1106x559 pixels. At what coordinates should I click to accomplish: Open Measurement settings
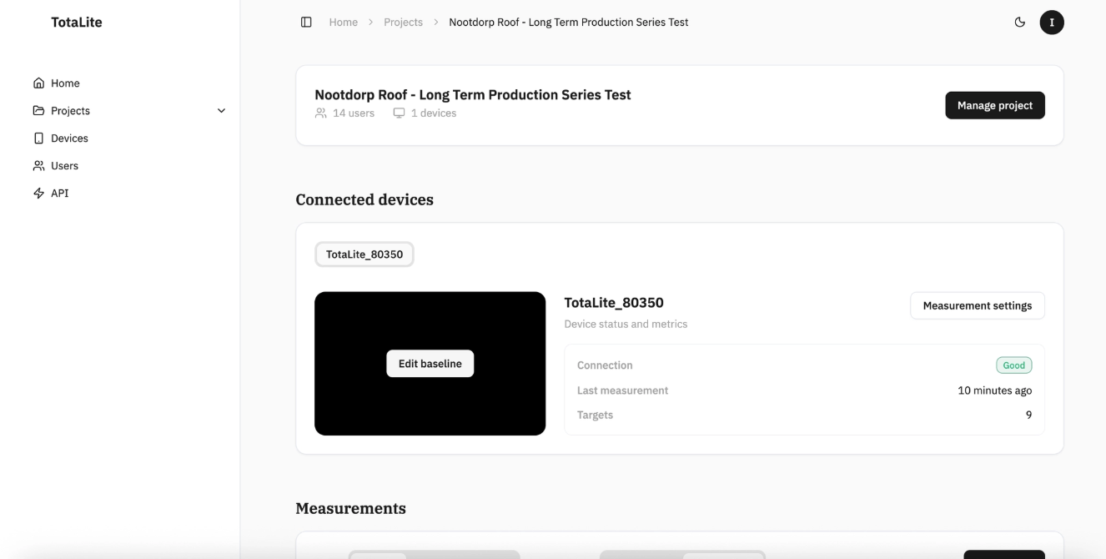978,305
